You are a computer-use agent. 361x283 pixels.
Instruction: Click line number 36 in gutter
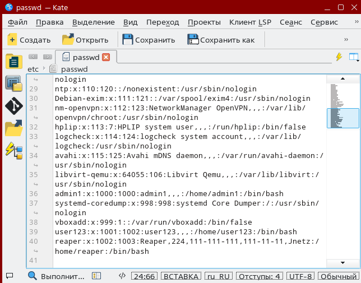[x=34, y=194]
